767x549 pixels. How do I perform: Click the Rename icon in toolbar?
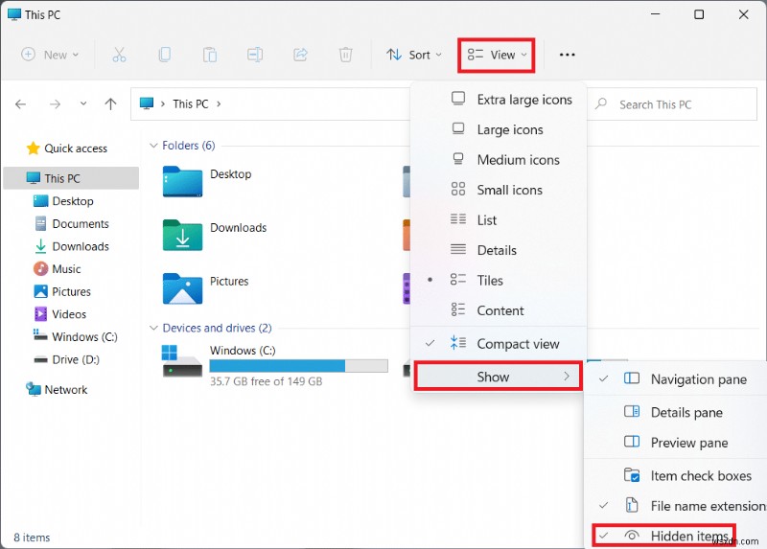254,55
